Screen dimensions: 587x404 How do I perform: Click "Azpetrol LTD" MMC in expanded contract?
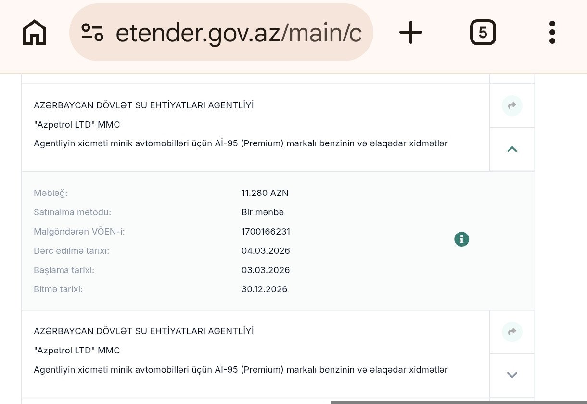pos(77,125)
